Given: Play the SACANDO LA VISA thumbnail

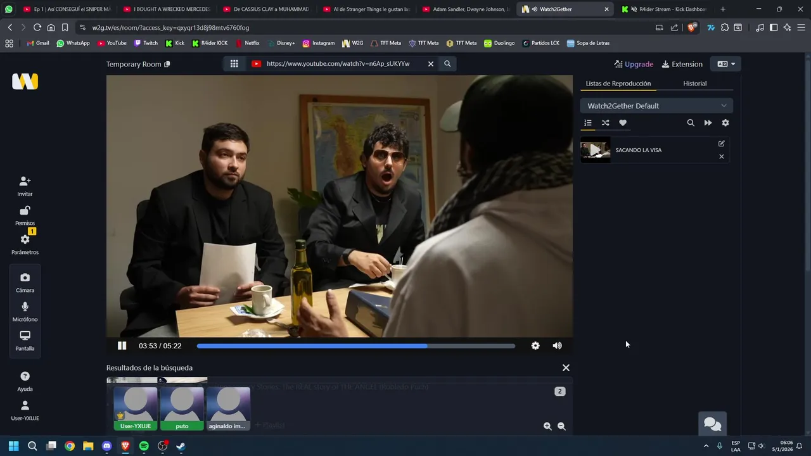Looking at the screenshot, I should pos(596,150).
